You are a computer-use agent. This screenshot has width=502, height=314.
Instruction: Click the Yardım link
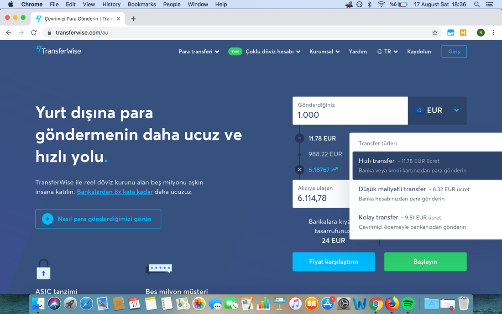pyautogui.click(x=358, y=52)
